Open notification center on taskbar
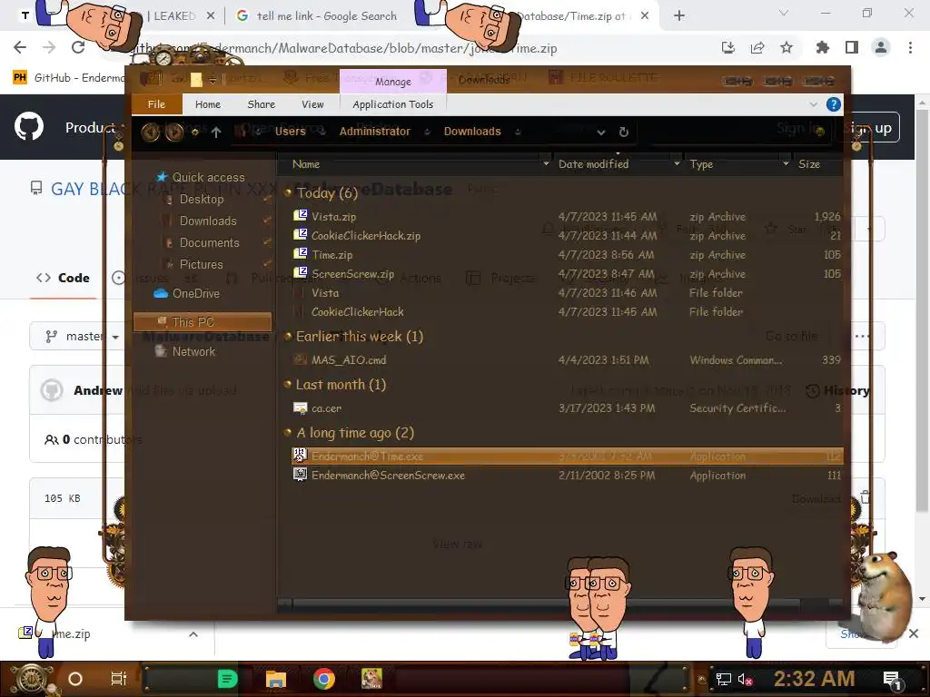 click(892, 680)
